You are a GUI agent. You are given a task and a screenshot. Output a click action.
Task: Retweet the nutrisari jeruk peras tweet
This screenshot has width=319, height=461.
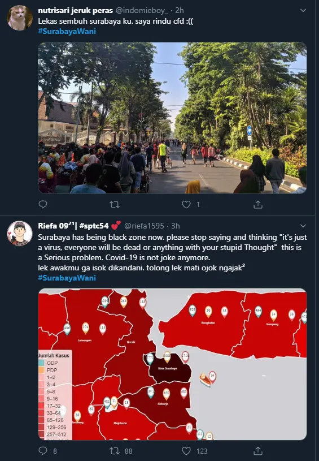[115, 204]
